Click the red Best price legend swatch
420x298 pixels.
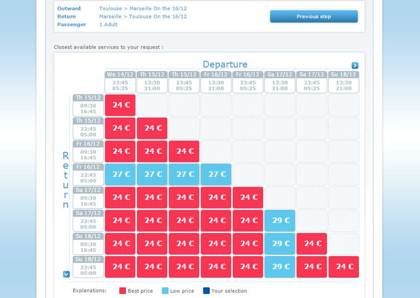pyautogui.click(x=122, y=291)
